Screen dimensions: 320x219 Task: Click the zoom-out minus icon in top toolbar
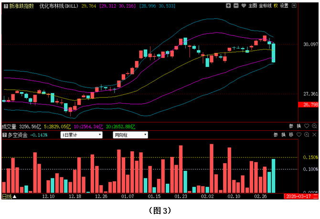coord(236,6)
